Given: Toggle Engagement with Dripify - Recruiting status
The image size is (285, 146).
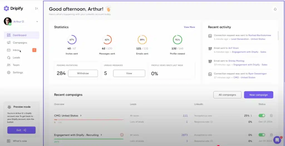Looking at the screenshot, I should pyautogui.click(x=262, y=135).
